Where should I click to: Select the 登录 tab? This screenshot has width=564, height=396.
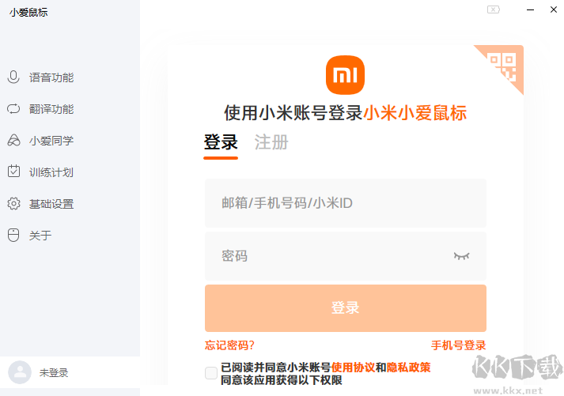[221, 143]
